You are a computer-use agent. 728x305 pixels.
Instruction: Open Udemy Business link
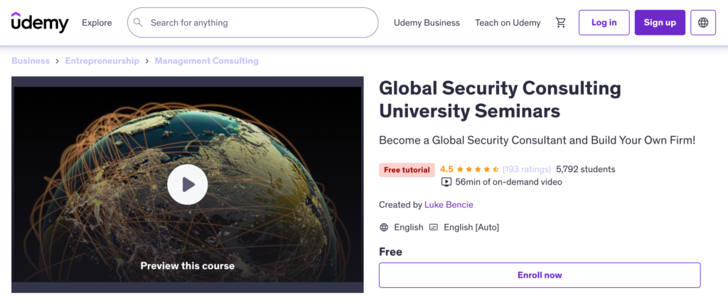click(x=427, y=23)
